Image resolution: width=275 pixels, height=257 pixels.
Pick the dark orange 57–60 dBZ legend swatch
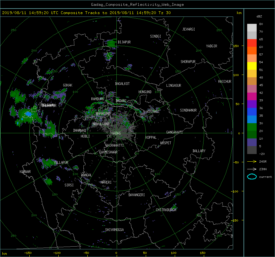252,51
